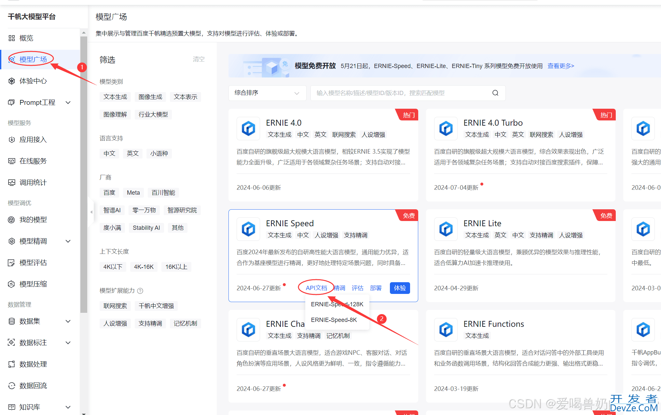Viewport: 661px width, 415px height.
Task: Click the sidebar scrollbar up arrow
Action: point(84,33)
